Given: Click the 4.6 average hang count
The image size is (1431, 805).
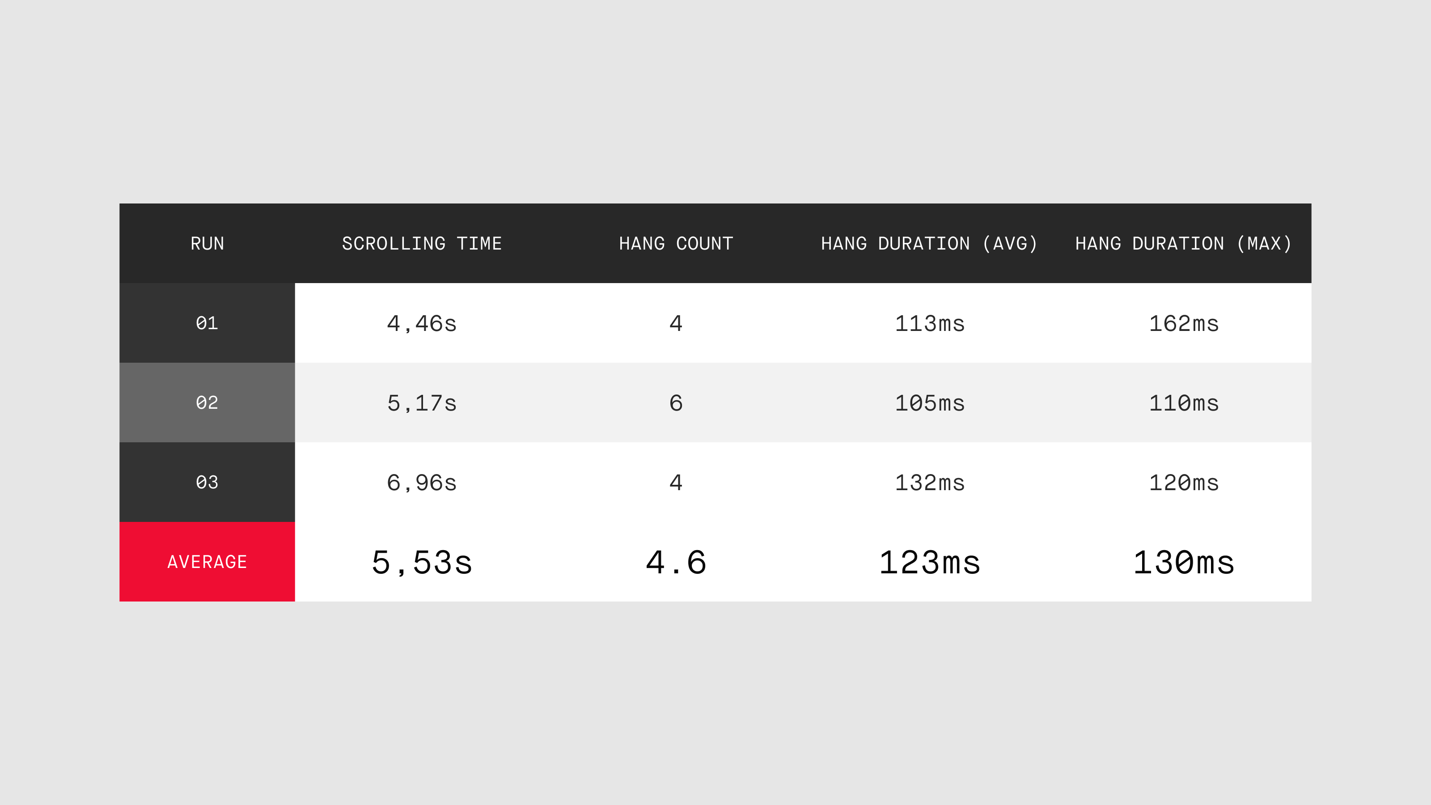Looking at the screenshot, I should click(676, 562).
